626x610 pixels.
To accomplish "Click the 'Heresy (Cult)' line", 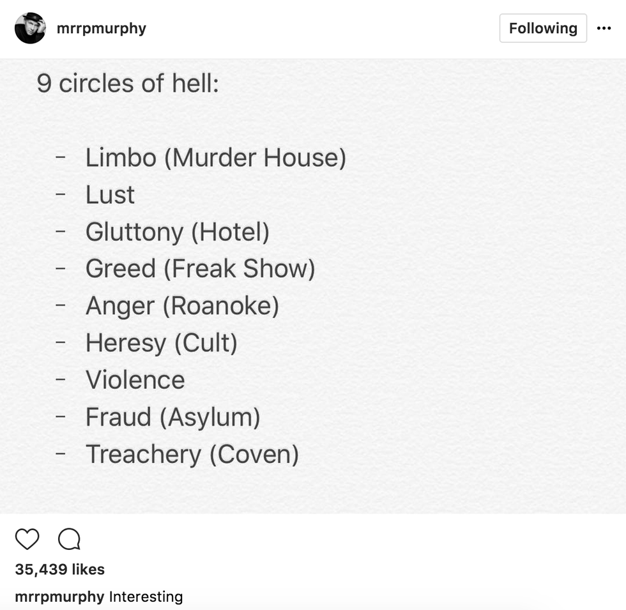I will click(x=161, y=343).
